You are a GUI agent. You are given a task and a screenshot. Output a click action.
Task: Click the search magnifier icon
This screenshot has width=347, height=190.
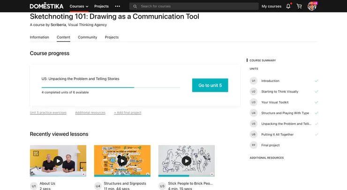[135, 7]
